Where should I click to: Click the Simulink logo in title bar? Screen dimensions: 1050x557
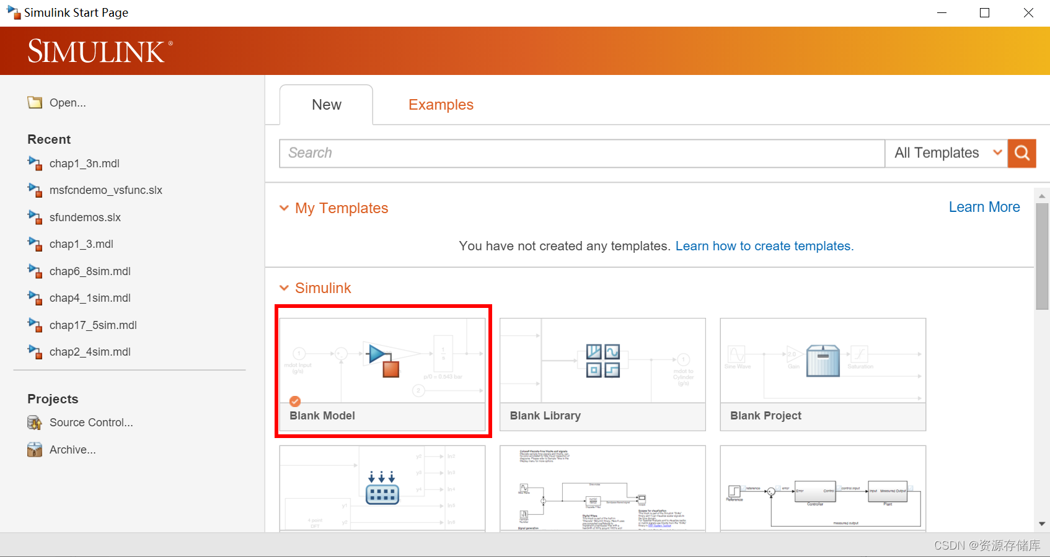[14, 12]
